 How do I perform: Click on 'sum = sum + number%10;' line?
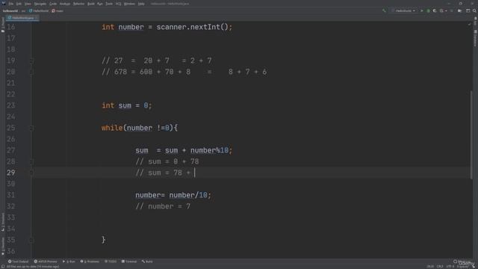click(x=184, y=150)
